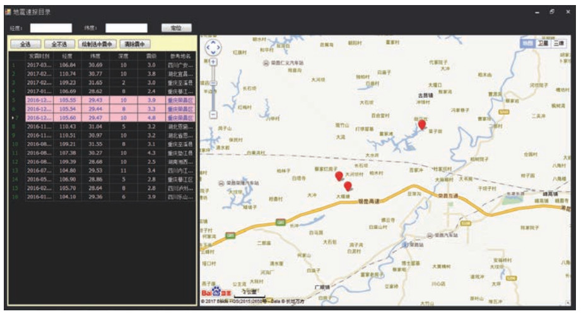Pan the map east with right arrow
Viewport: 581px width, 316px height.
[x=219, y=47]
